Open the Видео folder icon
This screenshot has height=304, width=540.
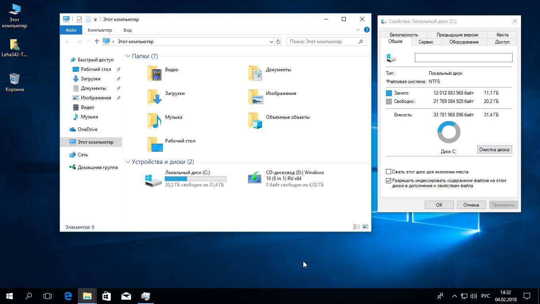coord(154,73)
